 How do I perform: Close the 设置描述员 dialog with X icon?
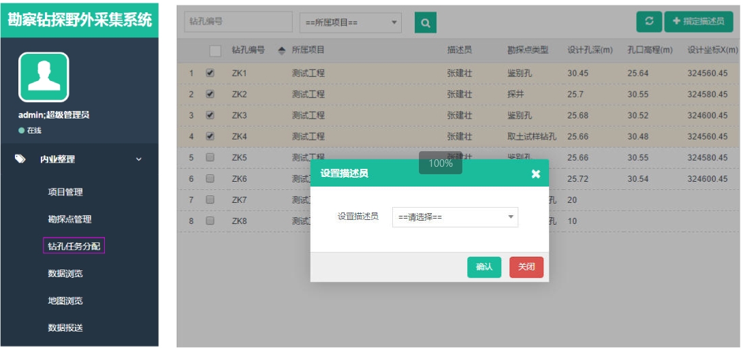pyautogui.click(x=535, y=174)
